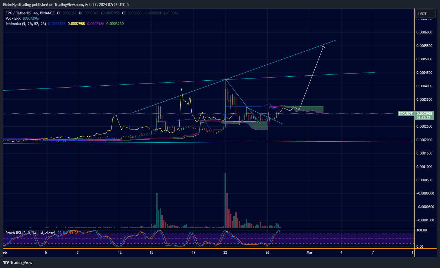Click the 0.0003500 price axis label
440x268 pixels.
click(424, 99)
